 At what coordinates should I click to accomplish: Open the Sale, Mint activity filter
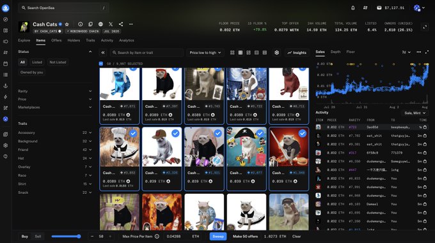415,113
